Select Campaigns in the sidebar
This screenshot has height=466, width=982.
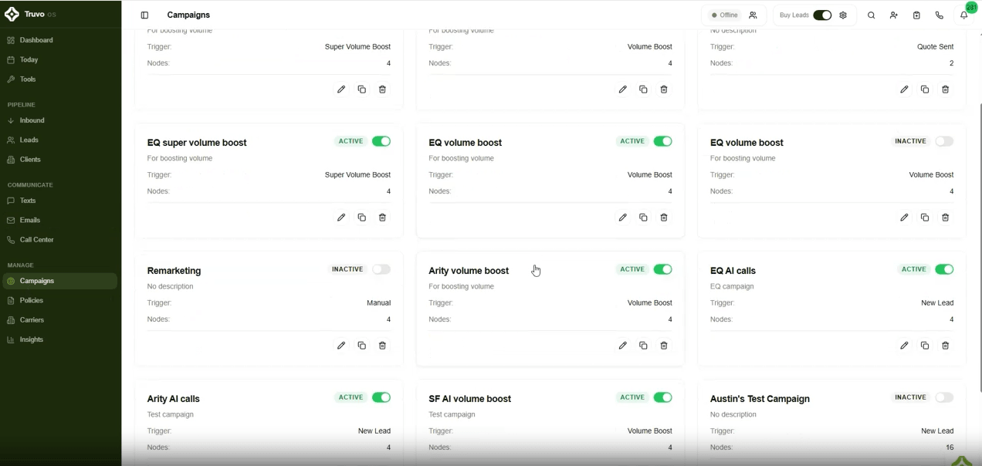coord(59,281)
